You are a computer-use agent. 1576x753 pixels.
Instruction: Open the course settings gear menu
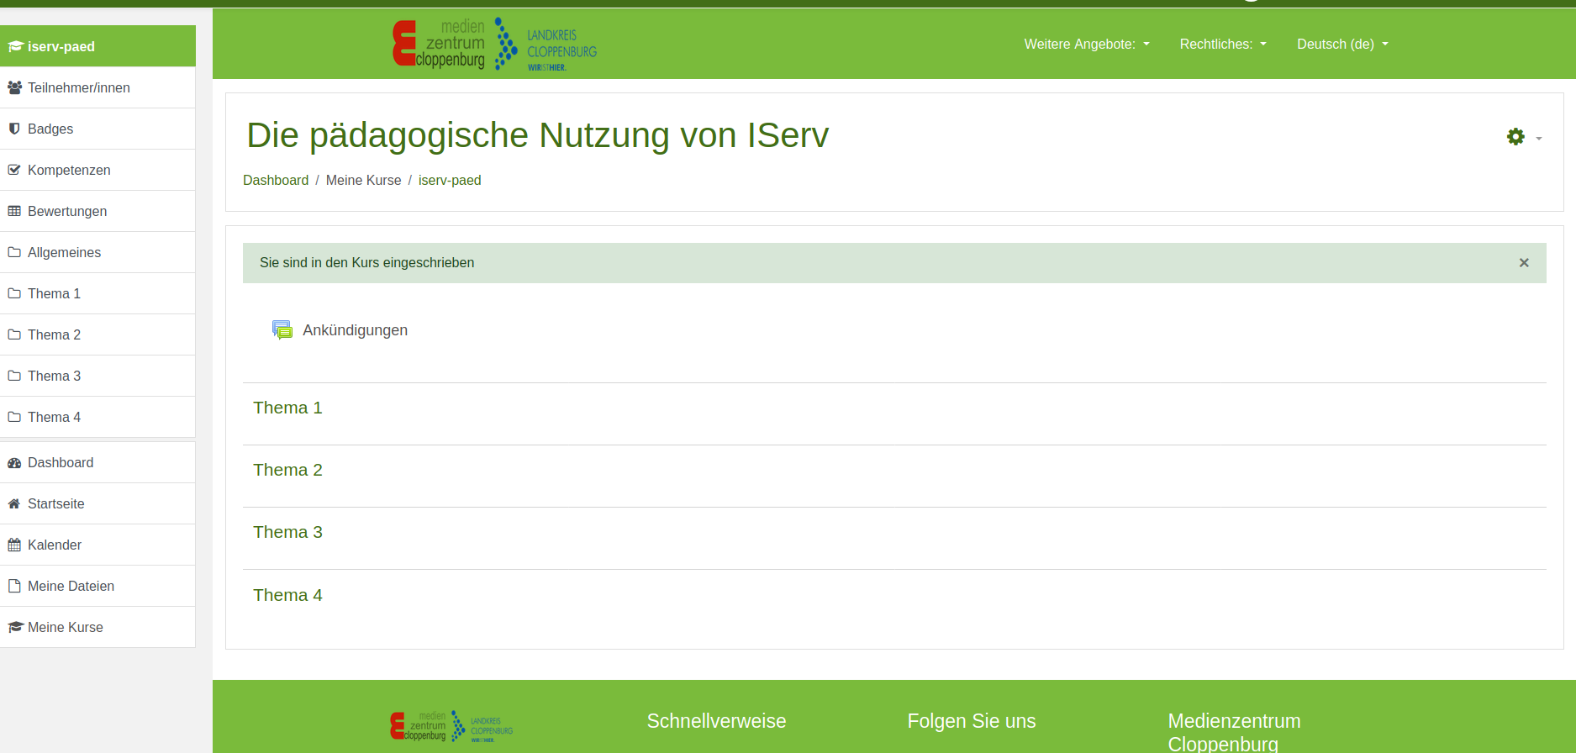pos(1523,137)
